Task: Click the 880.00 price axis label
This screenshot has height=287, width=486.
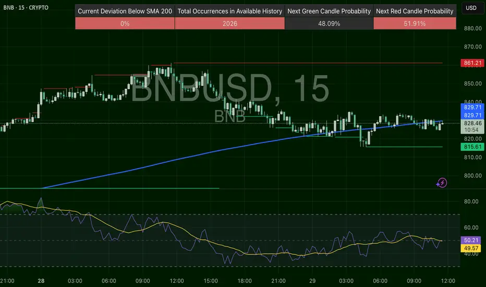Action: pyautogui.click(x=472, y=28)
